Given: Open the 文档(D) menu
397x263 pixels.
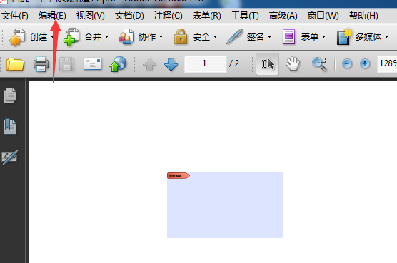Looking at the screenshot, I should [x=129, y=16].
